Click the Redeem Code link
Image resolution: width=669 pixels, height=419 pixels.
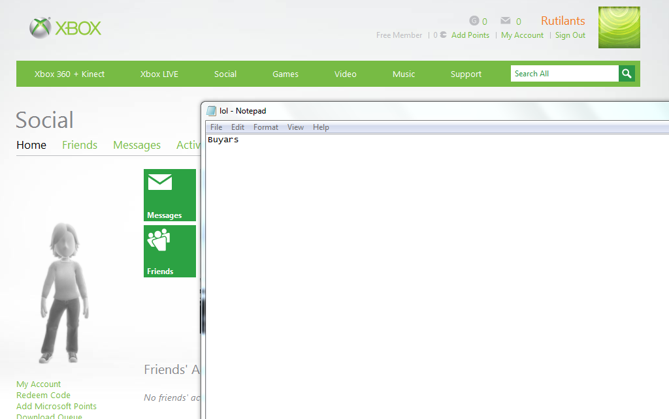43,395
